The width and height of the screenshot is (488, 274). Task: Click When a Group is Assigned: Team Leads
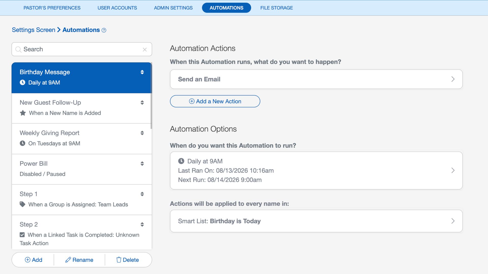(78, 204)
